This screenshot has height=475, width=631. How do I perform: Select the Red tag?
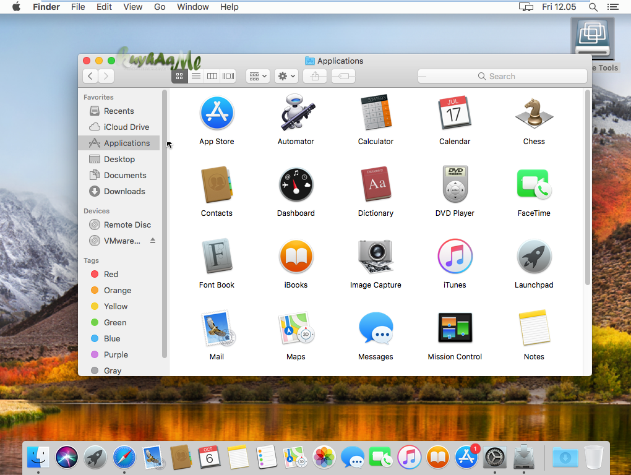point(119,275)
